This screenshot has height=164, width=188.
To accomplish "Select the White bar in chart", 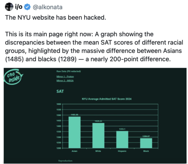I will click(x=98, y=135).
